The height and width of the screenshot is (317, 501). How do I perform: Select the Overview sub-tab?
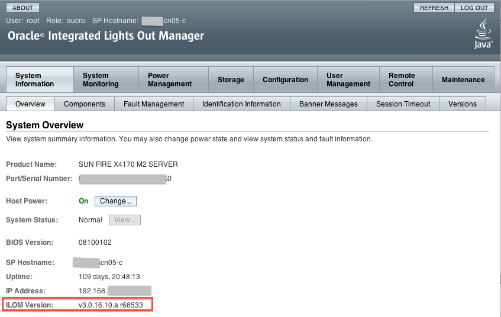click(x=30, y=104)
